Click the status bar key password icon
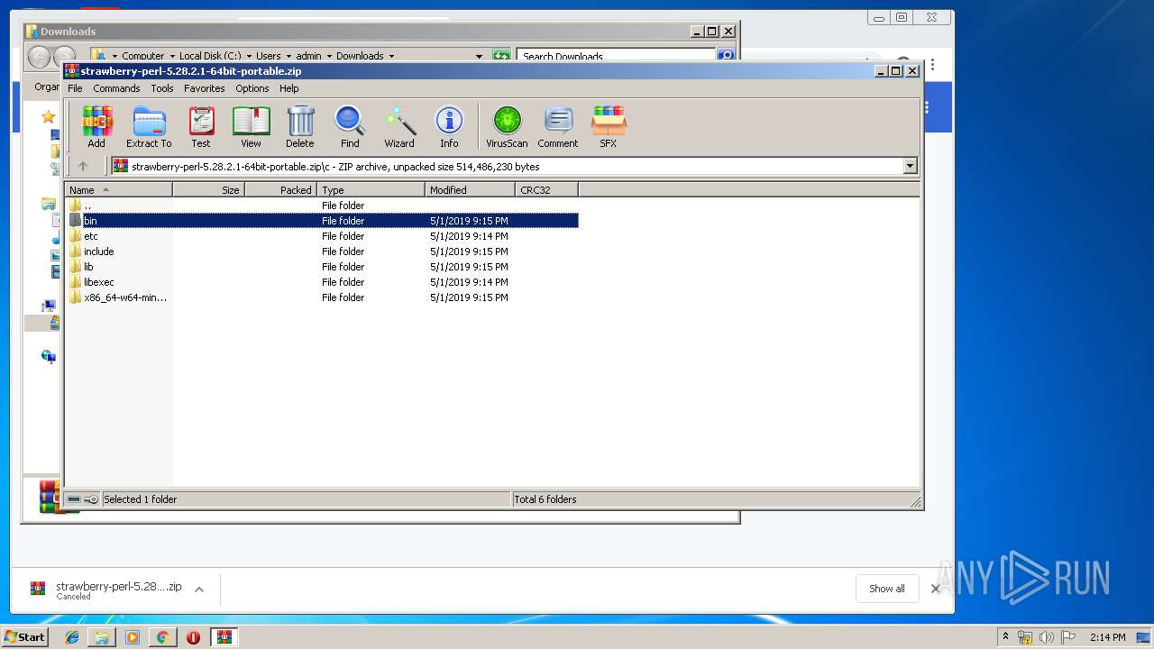1154x649 pixels. tap(91, 499)
